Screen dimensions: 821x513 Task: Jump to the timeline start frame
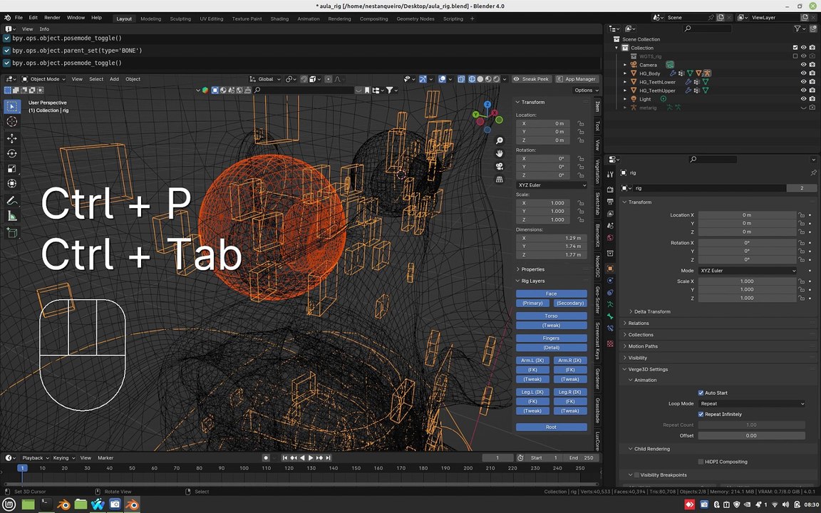coord(285,457)
